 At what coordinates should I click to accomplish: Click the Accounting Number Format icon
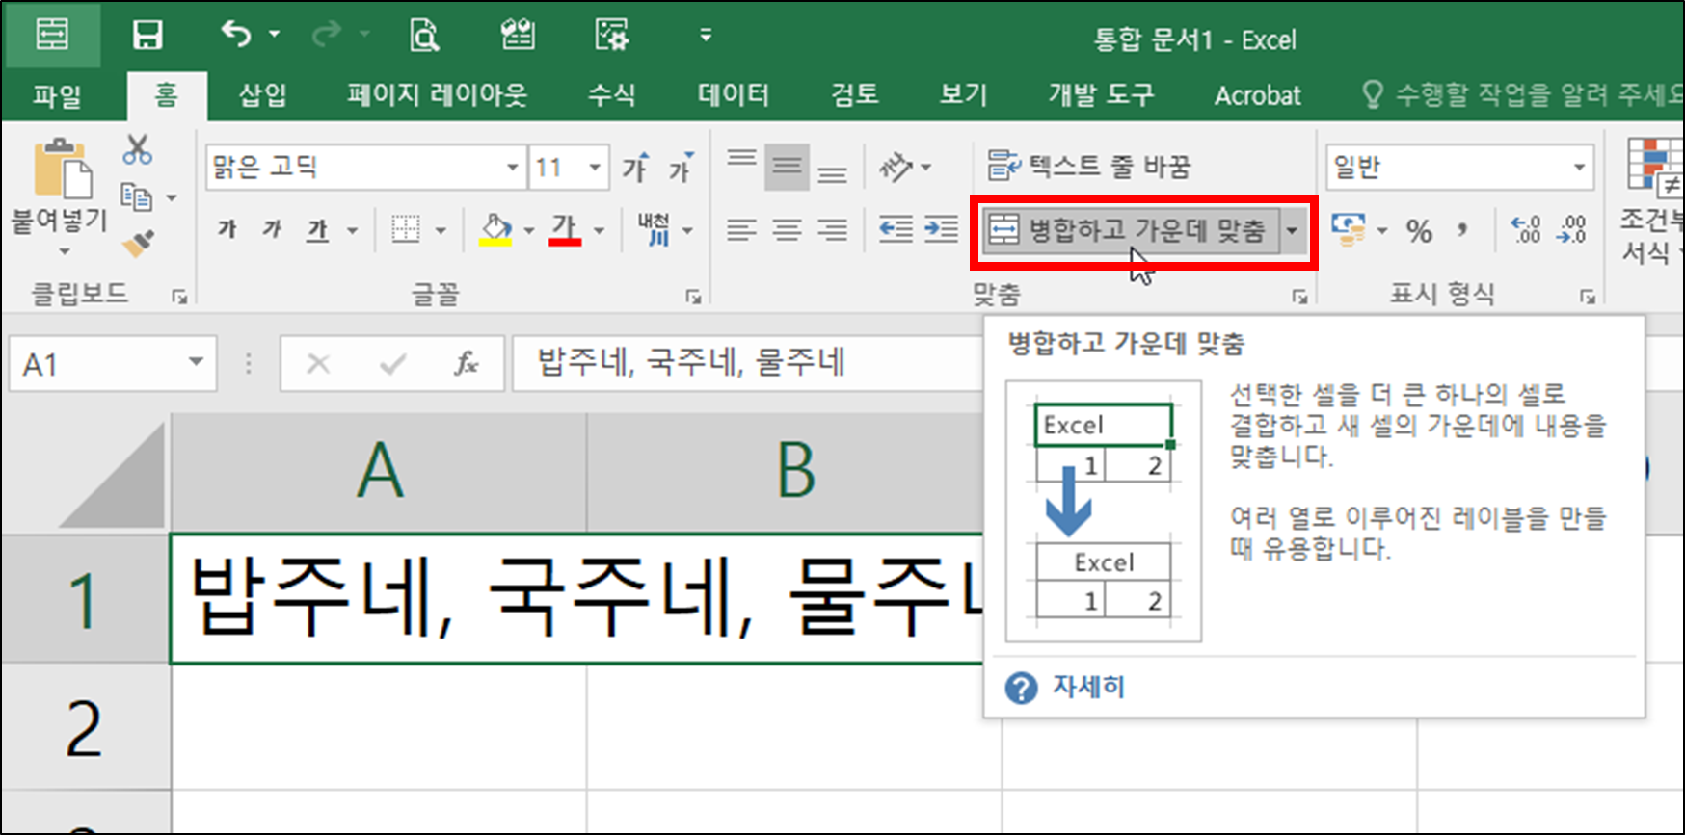point(1349,230)
